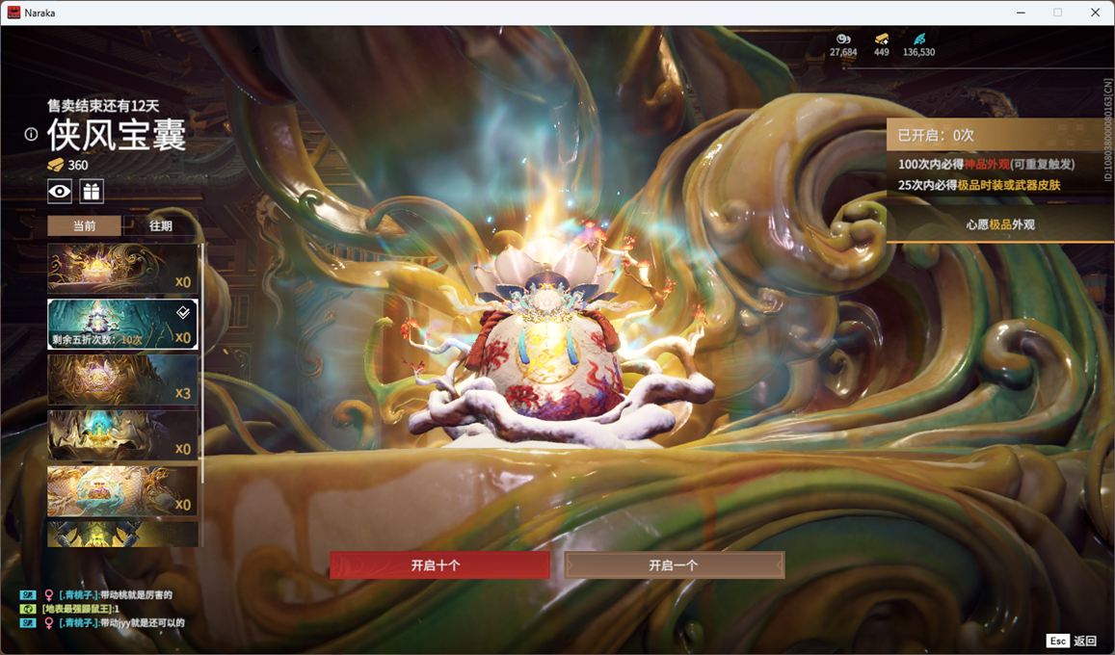Click the eye preview icon under the price
This screenshot has width=1115, height=655.
click(60, 191)
